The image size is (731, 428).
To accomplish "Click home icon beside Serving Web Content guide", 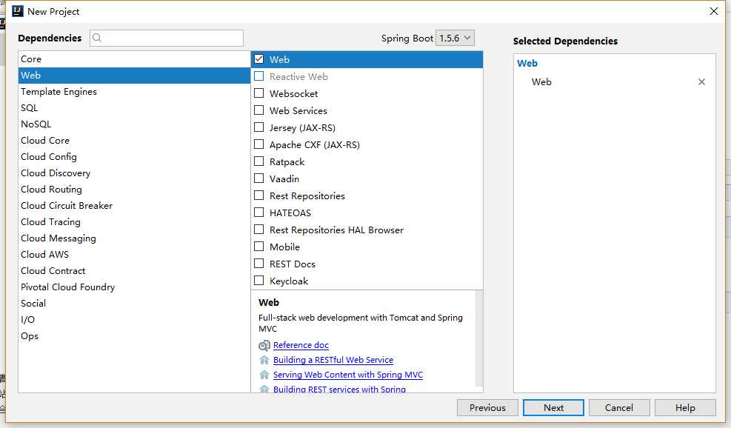I will click(264, 375).
